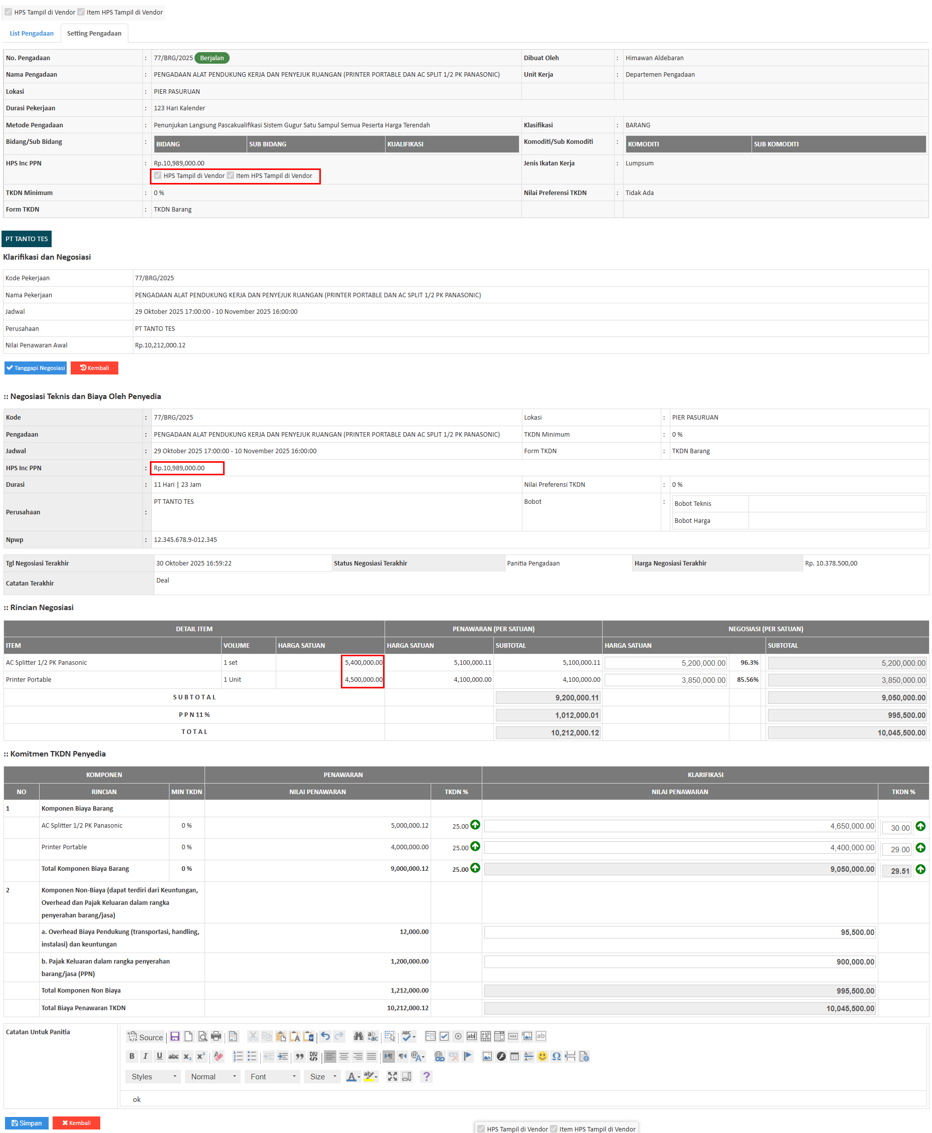
Task: Click the Printer Portable negotiated price field 3,850,000.00
Action: click(x=665, y=680)
